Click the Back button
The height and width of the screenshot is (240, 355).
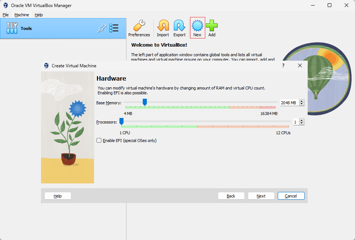(231, 196)
